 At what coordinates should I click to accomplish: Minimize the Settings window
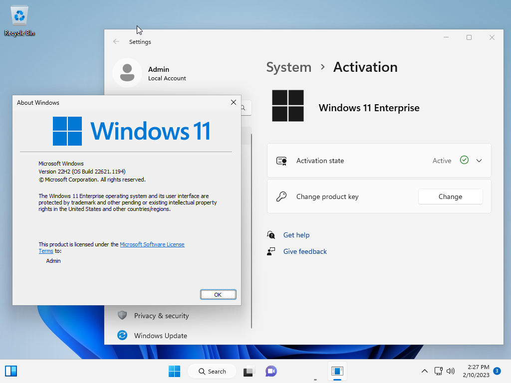pyautogui.click(x=446, y=37)
